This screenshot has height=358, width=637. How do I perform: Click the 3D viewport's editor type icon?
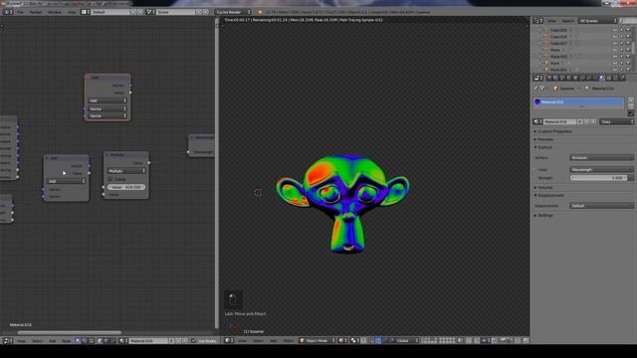228,340
